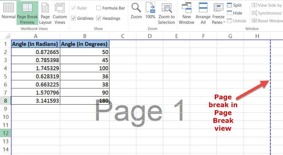Click Split window button

(x=234, y=5)
